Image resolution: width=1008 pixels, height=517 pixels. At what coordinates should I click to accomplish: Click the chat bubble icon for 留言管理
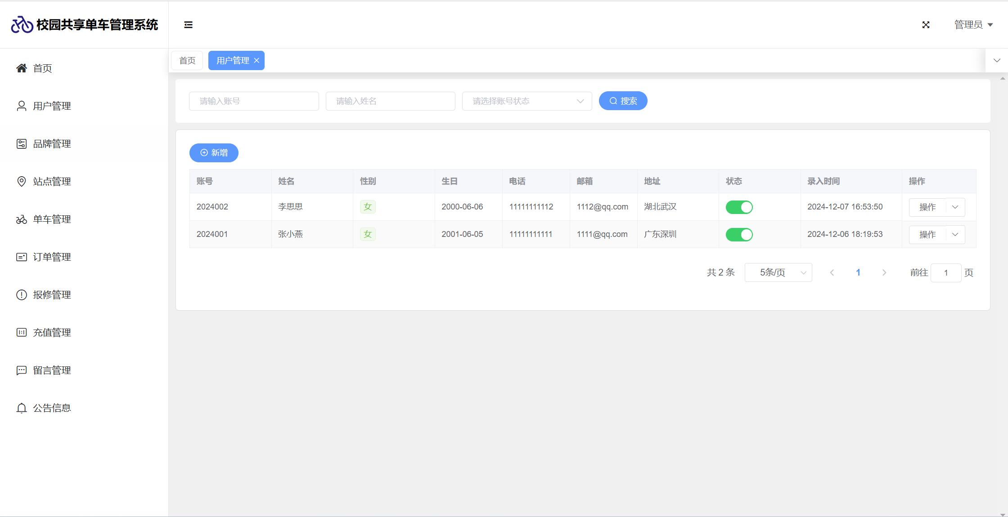pyautogui.click(x=21, y=370)
